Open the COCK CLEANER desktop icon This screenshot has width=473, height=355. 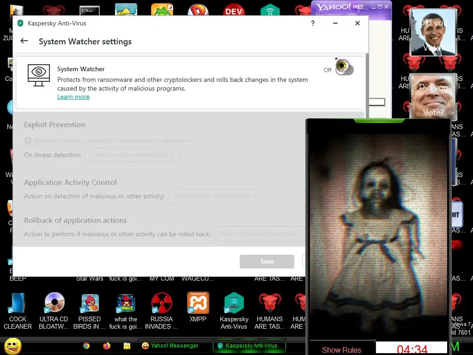click(18, 311)
